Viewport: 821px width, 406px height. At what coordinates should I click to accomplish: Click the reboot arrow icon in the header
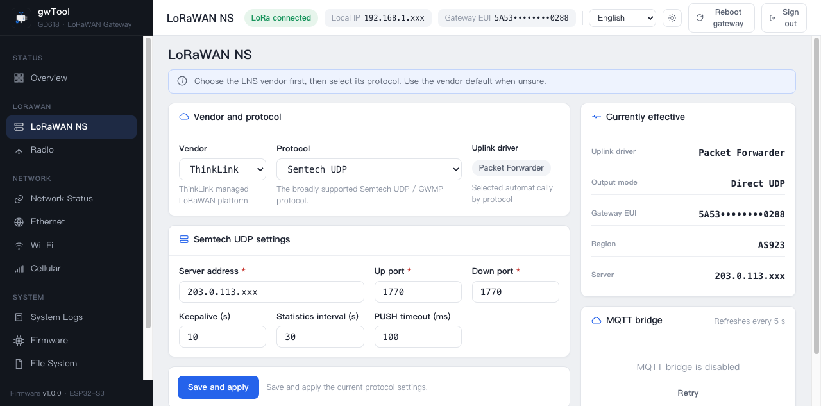[x=700, y=18]
